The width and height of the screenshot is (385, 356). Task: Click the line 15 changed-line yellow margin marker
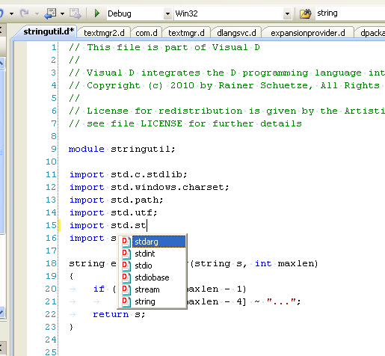coord(59,225)
